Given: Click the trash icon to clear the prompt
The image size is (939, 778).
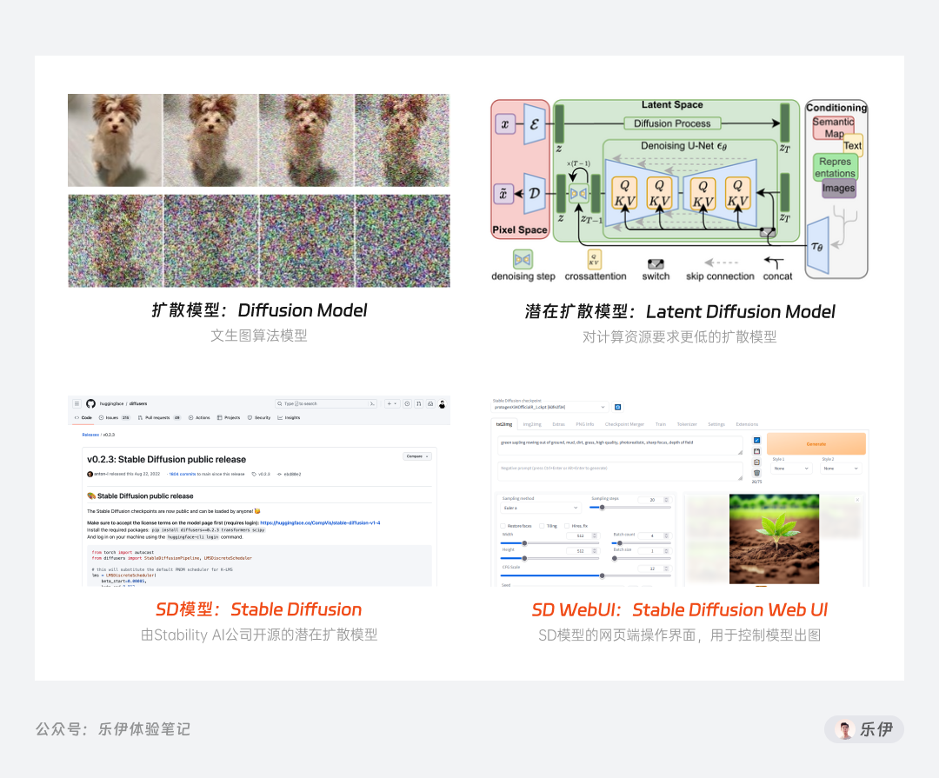Looking at the screenshot, I should coord(756,472).
